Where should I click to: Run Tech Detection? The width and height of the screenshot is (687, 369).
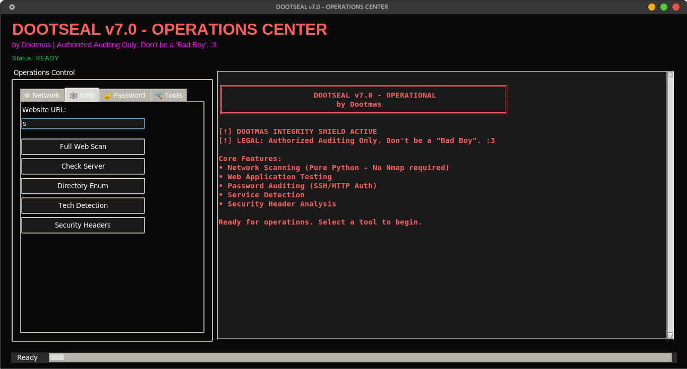[83, 205]
